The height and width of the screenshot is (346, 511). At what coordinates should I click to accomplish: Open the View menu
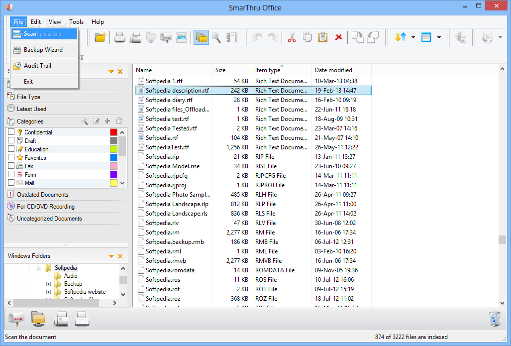click(x=55, y=22)
